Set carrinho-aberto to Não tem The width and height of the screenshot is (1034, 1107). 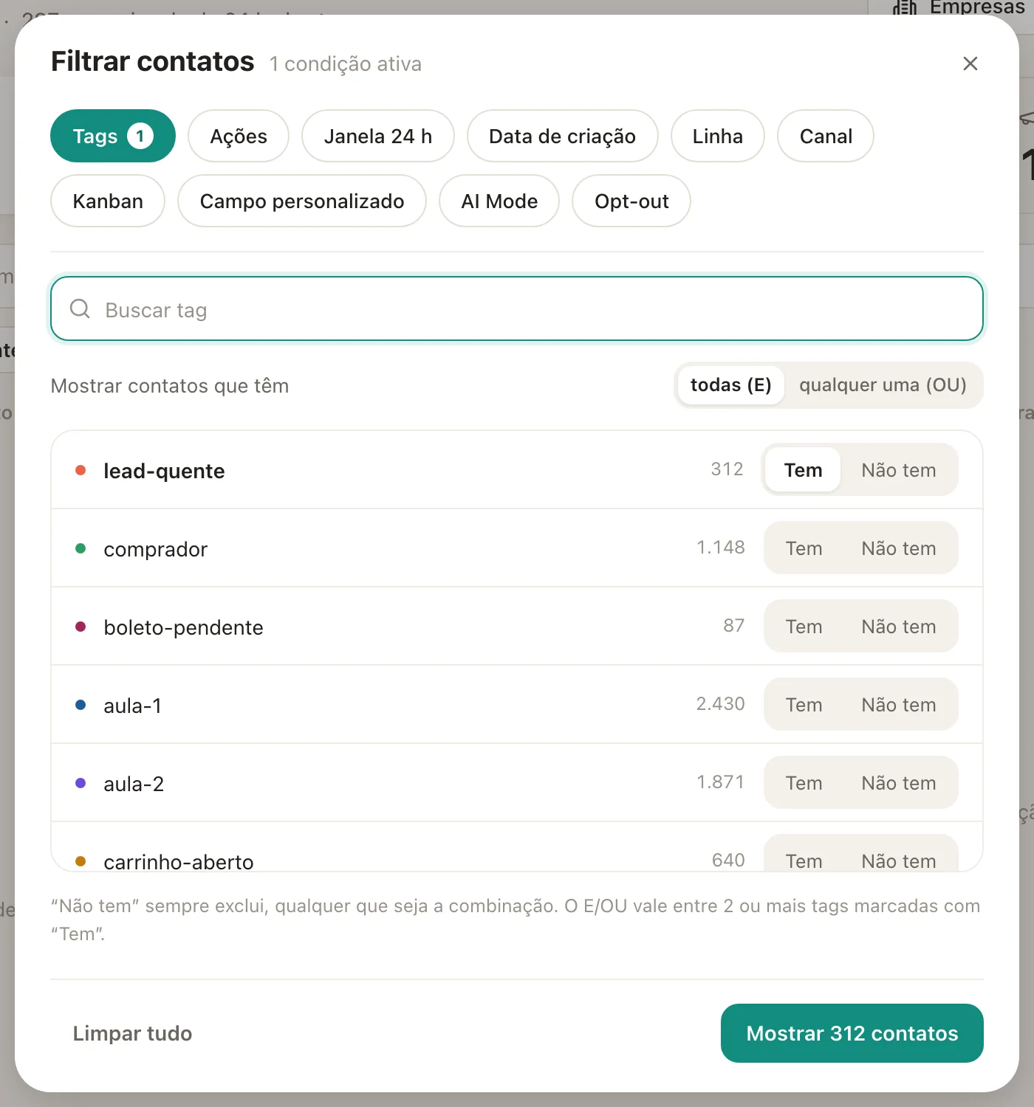coord(899,855)
